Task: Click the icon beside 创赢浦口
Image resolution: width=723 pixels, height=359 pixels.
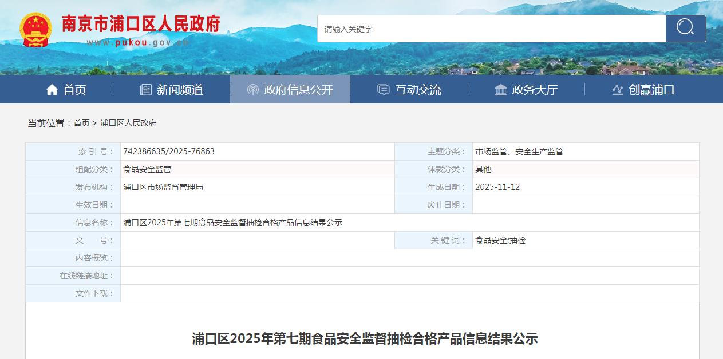Action: pos(617,90)
